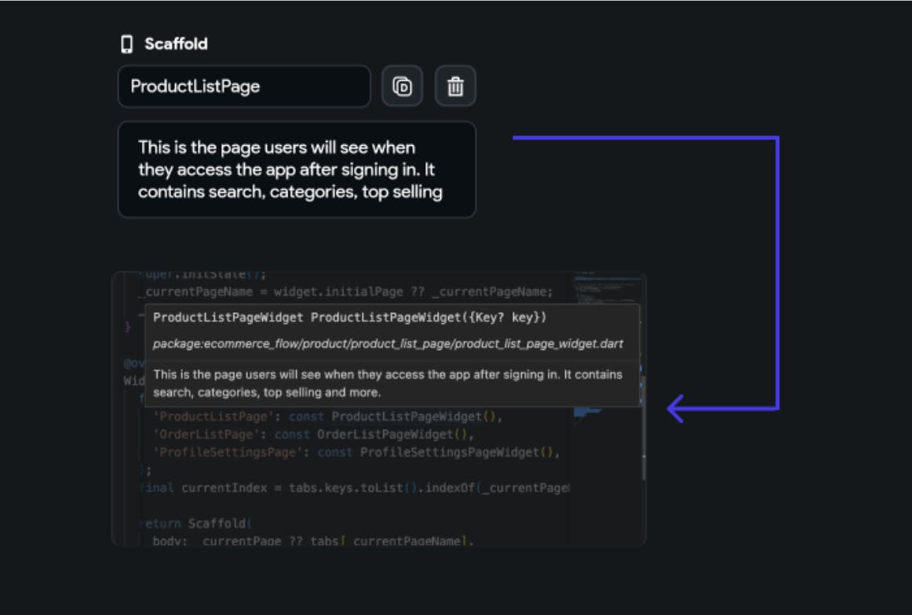
Task: Click the tooltip documentation description text
Action: tap(388, 383)
